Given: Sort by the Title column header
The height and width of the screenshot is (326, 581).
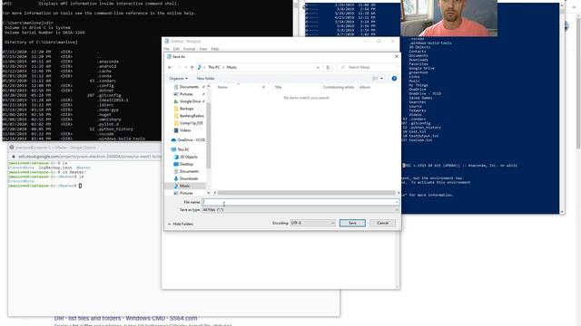Looking at the screenshot, I should (279, 87).
